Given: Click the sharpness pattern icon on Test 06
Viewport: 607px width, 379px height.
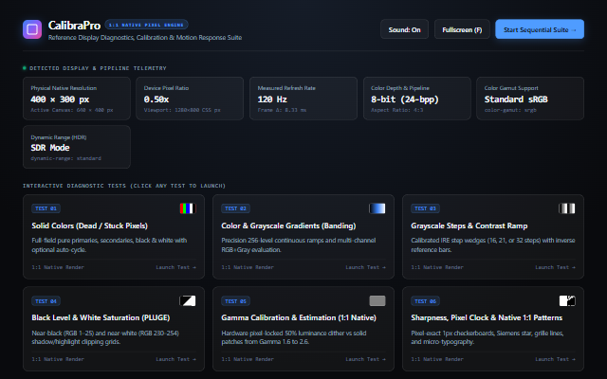Looking at the screenshot, I should pos(567,300).
